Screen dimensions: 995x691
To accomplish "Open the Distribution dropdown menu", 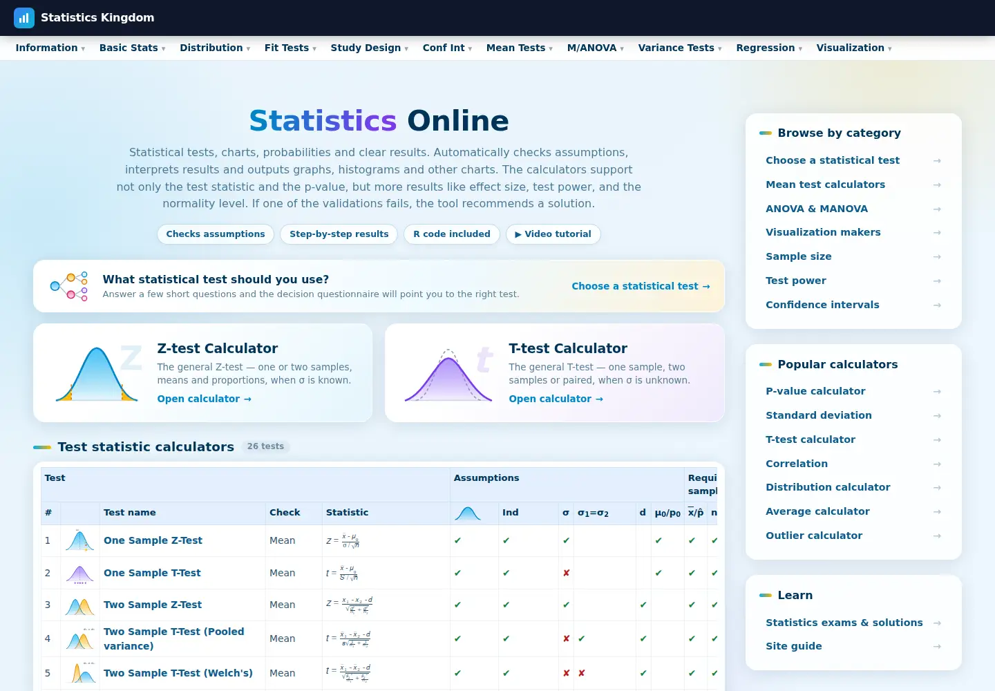I will click(x=215, y=48).
